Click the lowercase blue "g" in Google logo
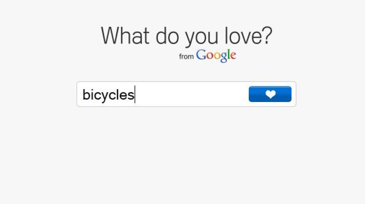 223,57
